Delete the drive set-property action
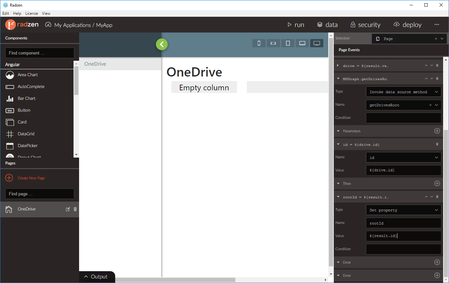449x283 pixels. 437,65
